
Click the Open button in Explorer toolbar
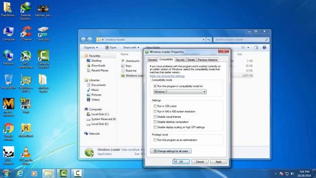(x=111, y=47)
